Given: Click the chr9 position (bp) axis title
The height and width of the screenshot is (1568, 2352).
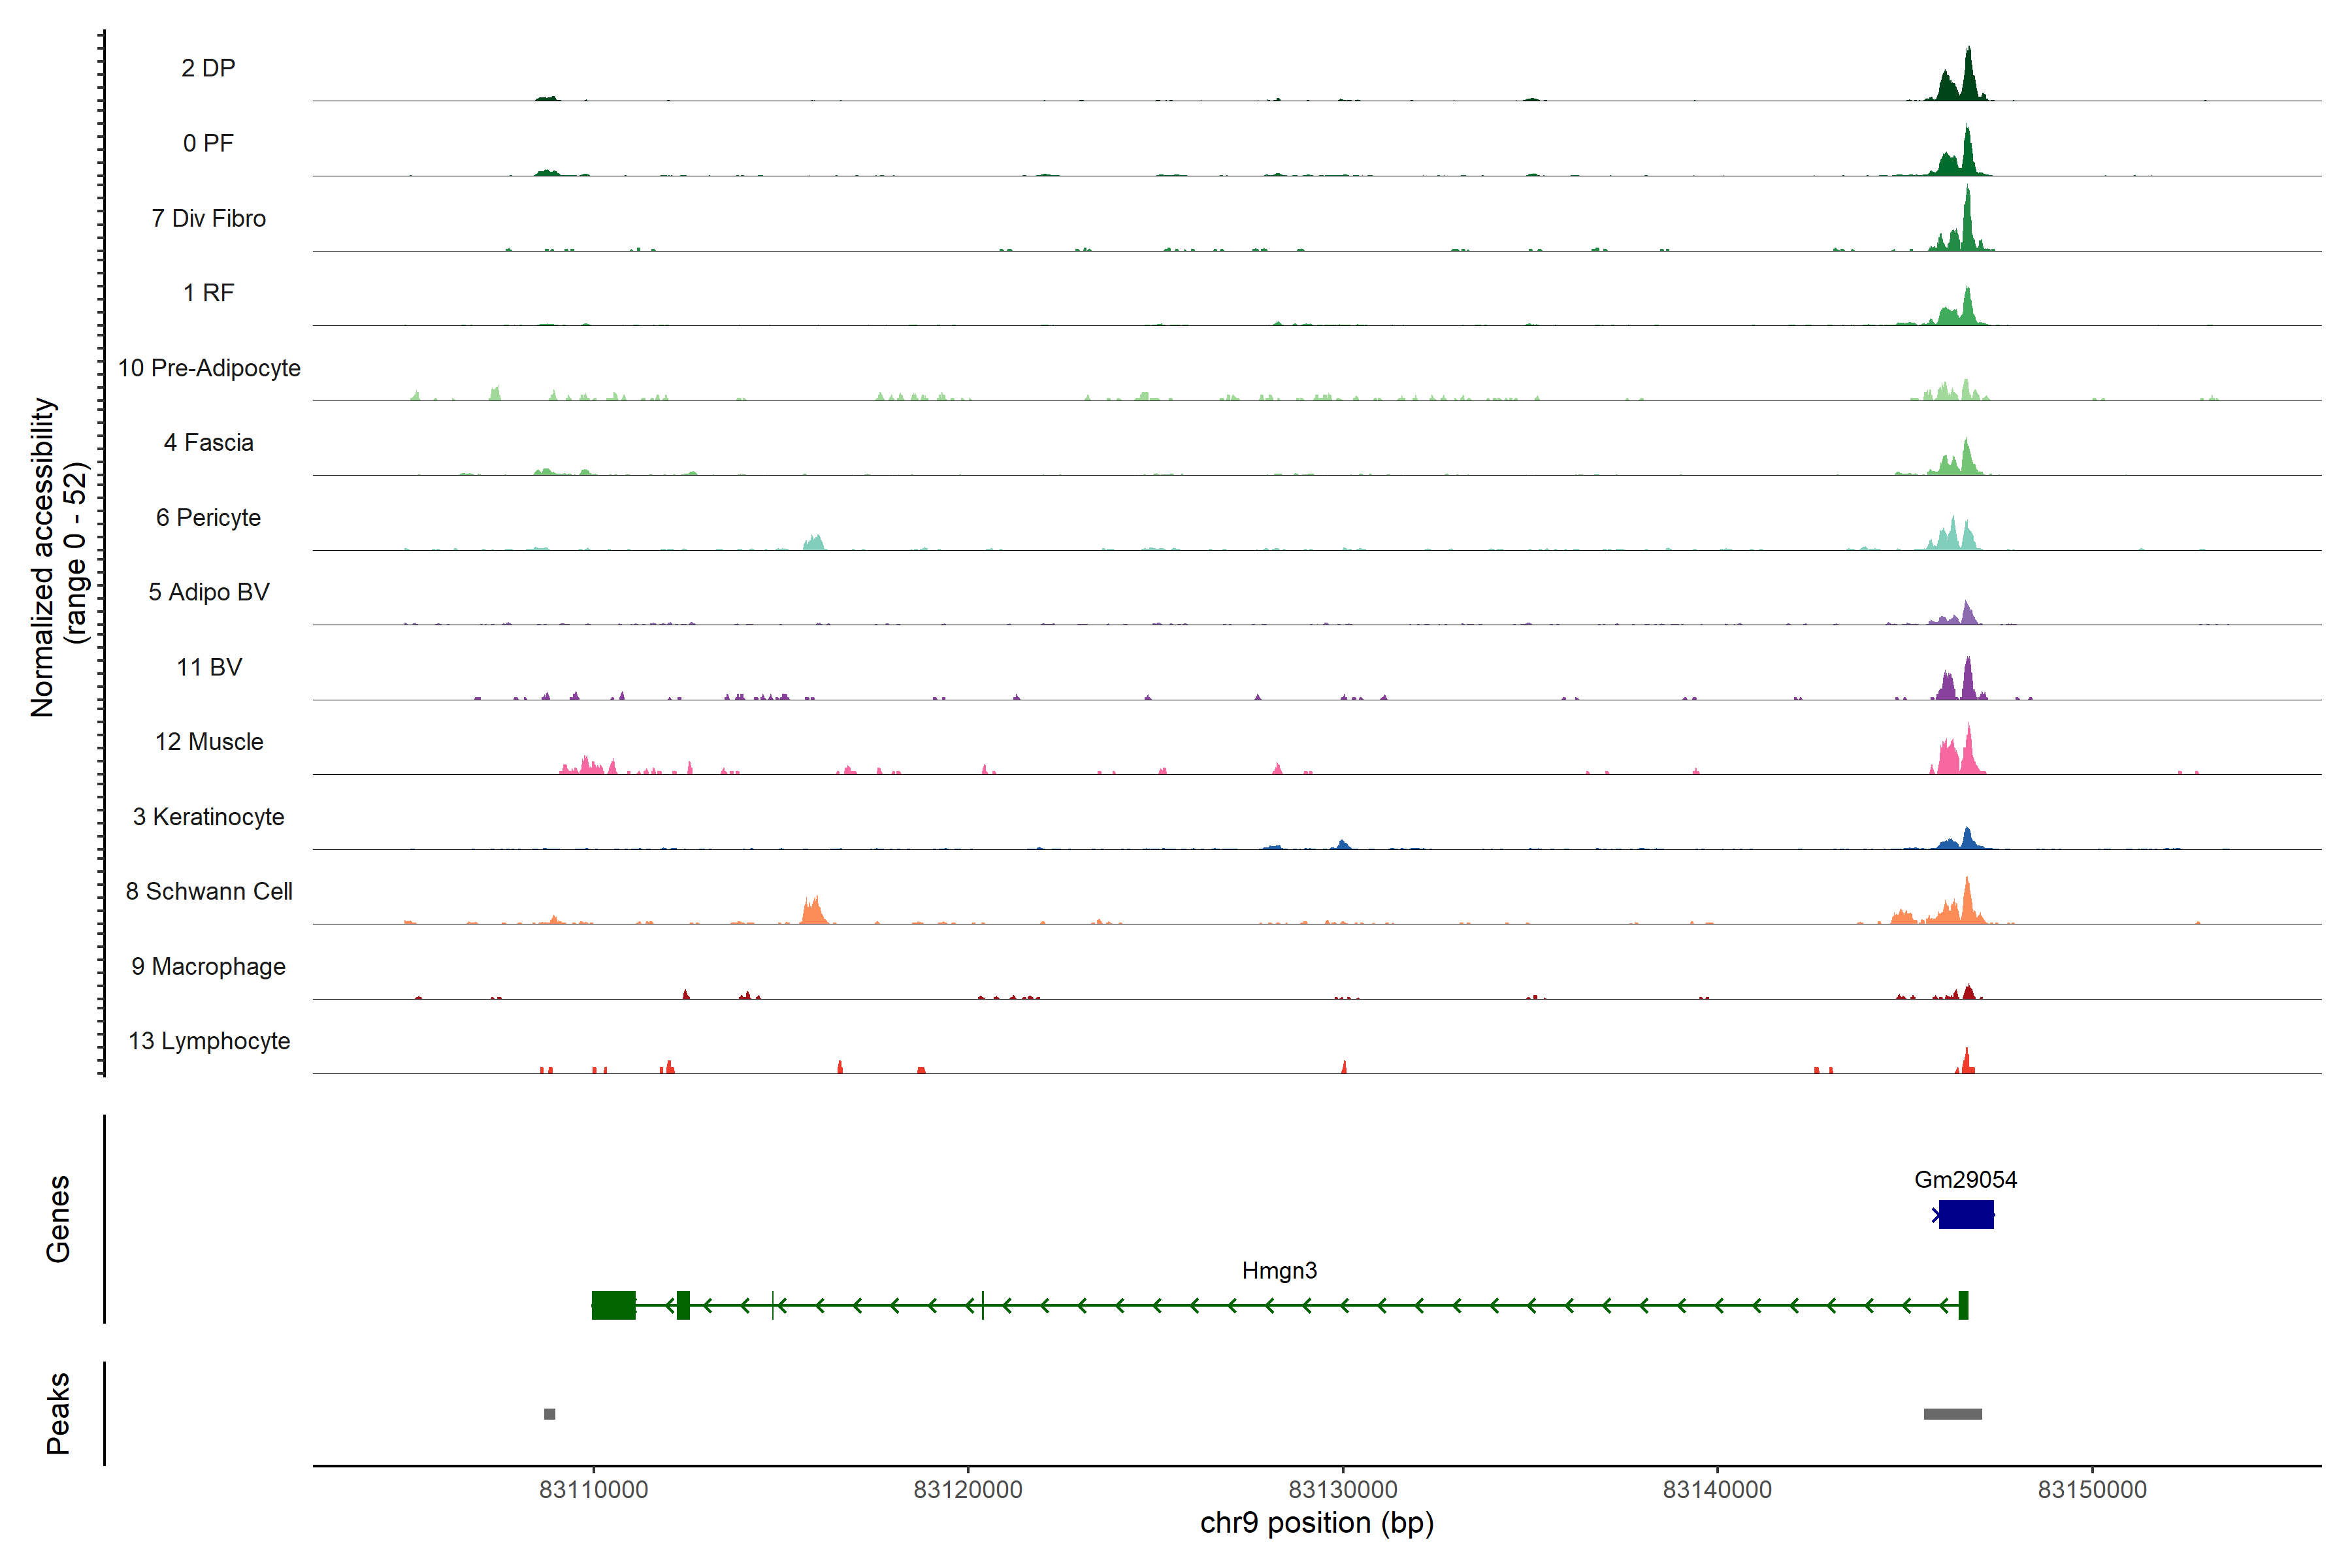Looking at the screenshot, I should pyautogui.click(x=1316, y=1523).
